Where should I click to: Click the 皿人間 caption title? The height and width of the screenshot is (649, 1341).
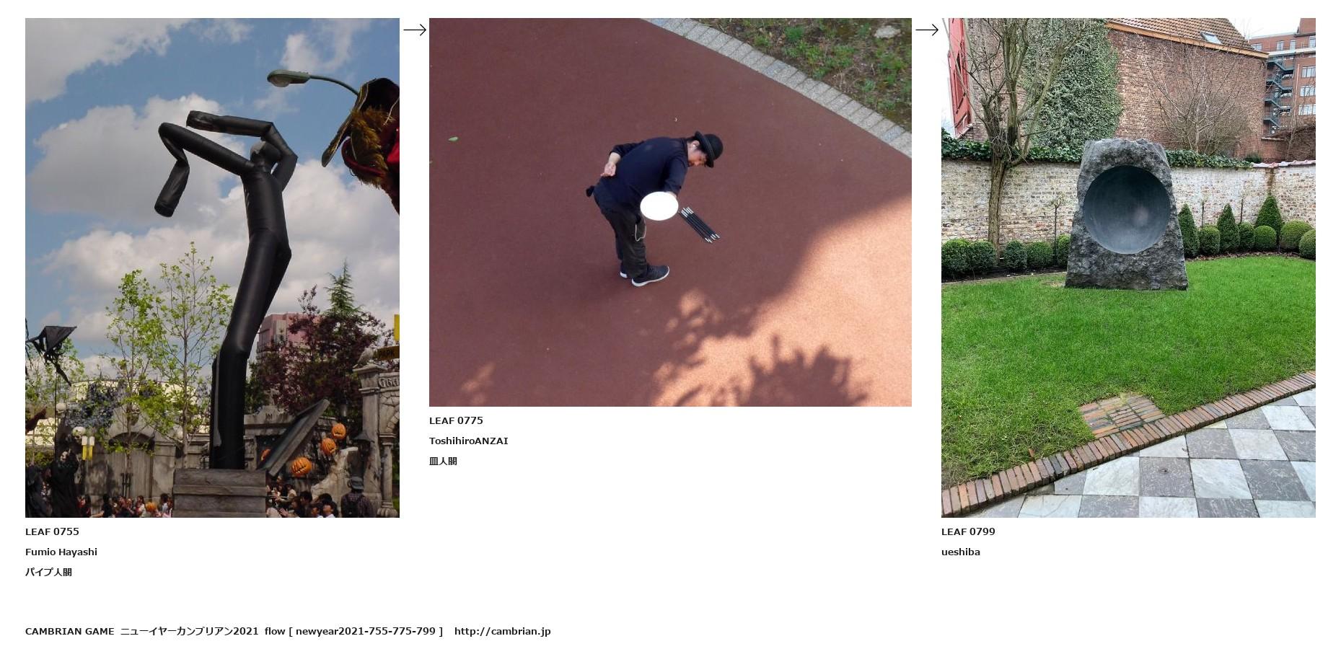[443, 461]
